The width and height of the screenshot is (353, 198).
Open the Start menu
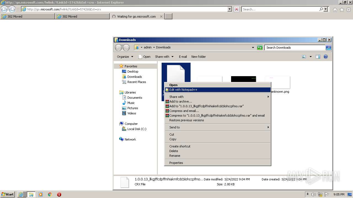8,194
